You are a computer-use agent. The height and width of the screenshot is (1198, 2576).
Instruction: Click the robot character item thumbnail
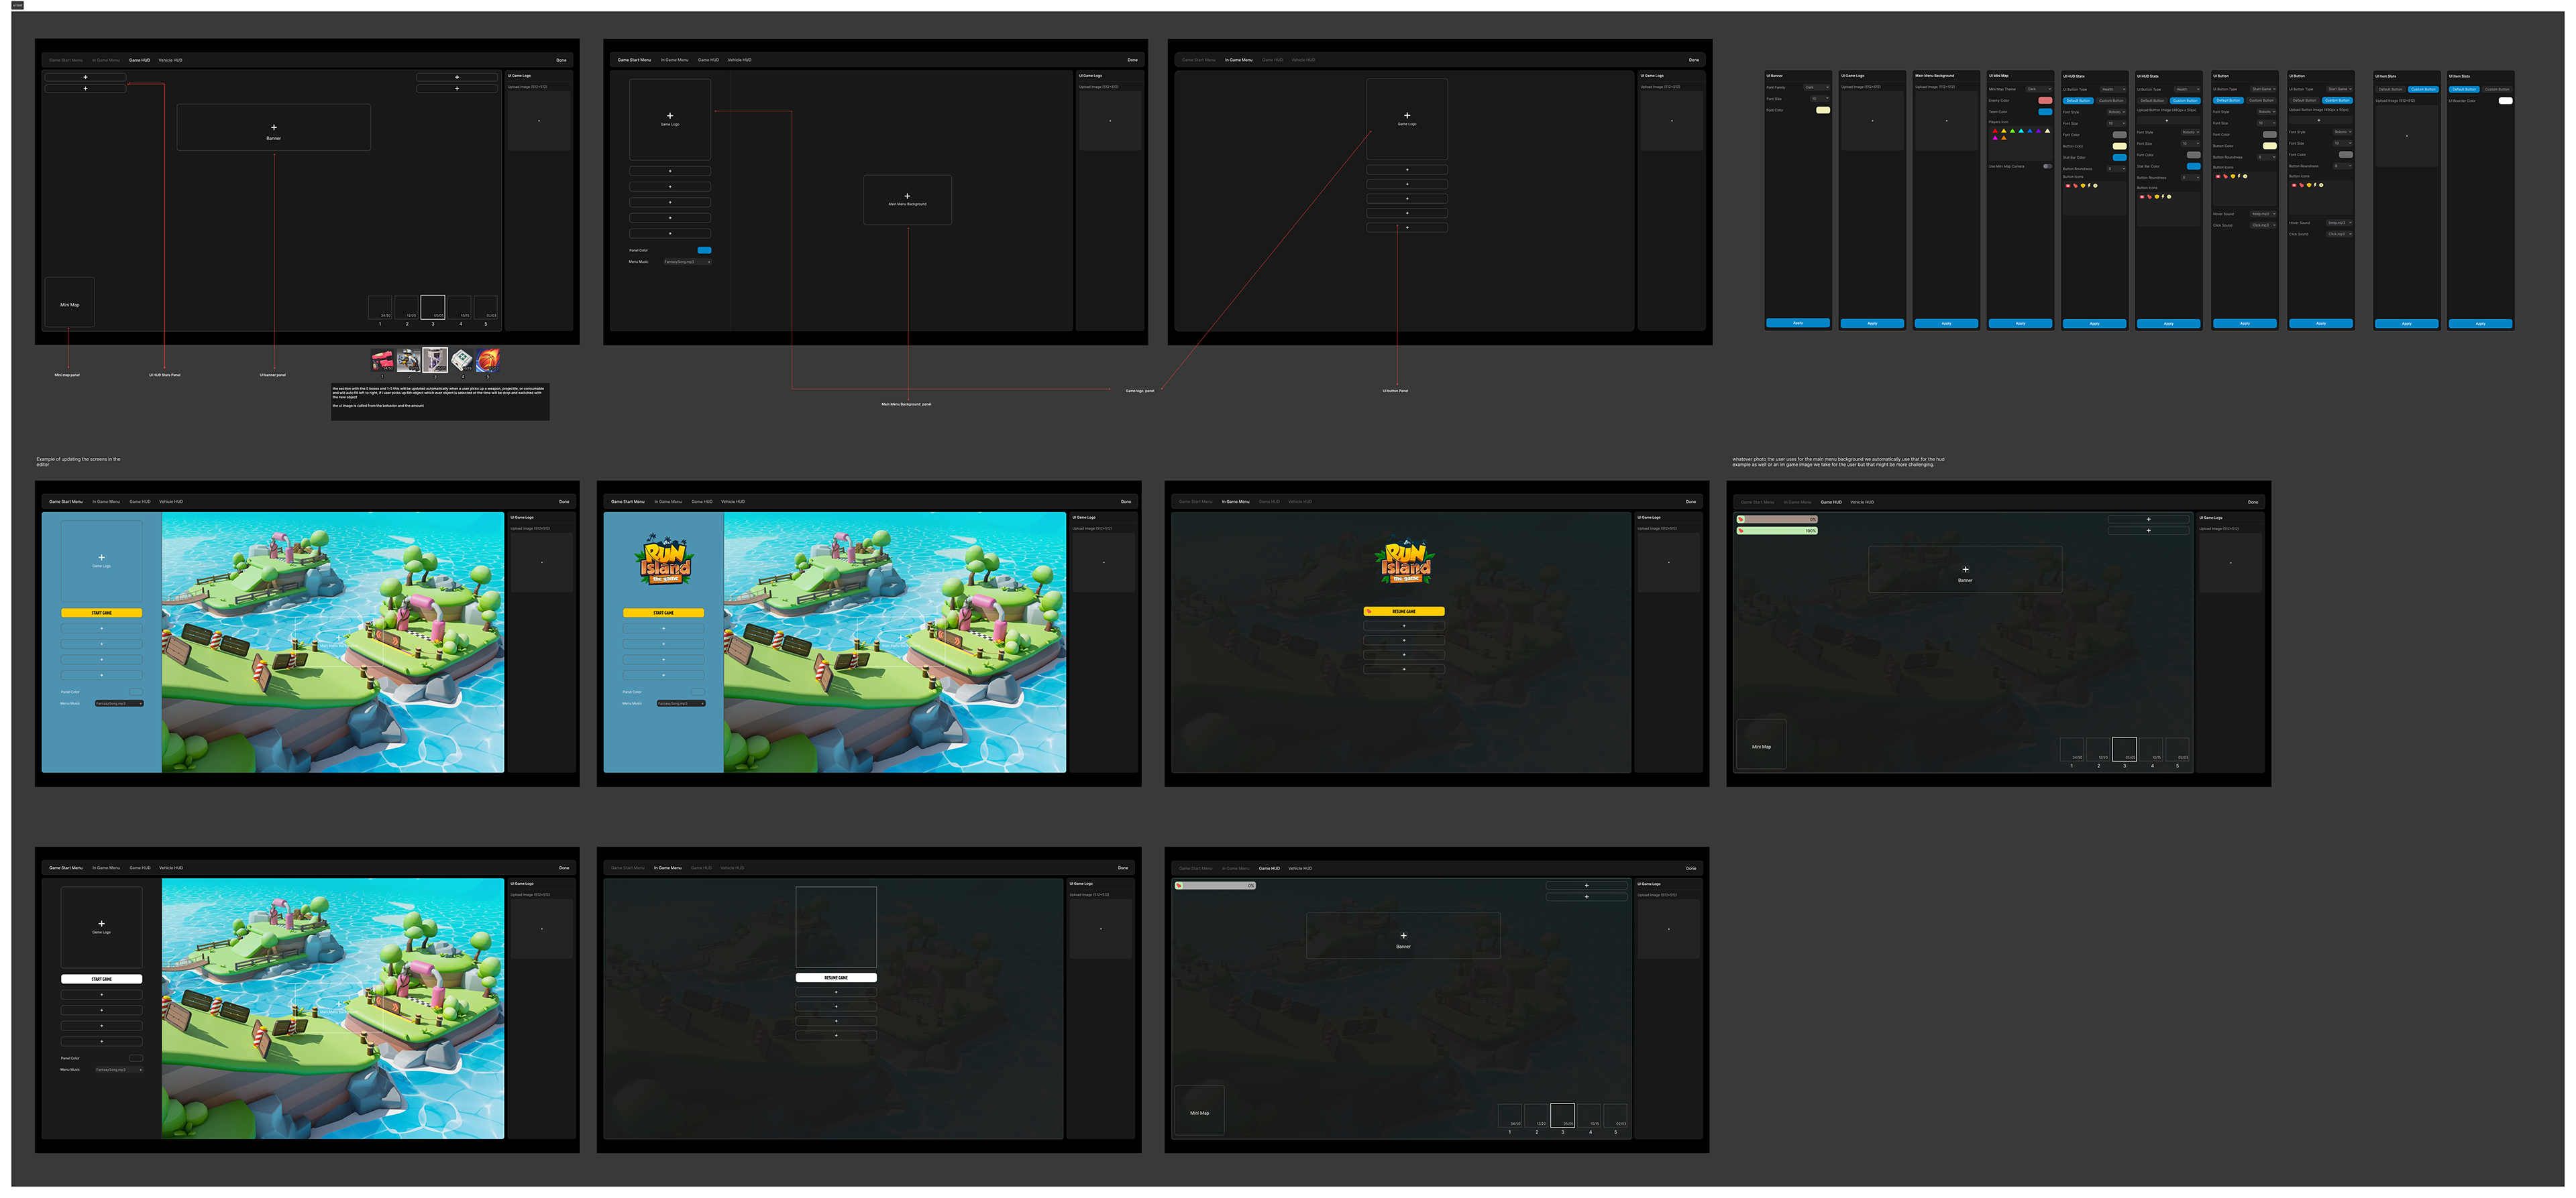(409, 361)
